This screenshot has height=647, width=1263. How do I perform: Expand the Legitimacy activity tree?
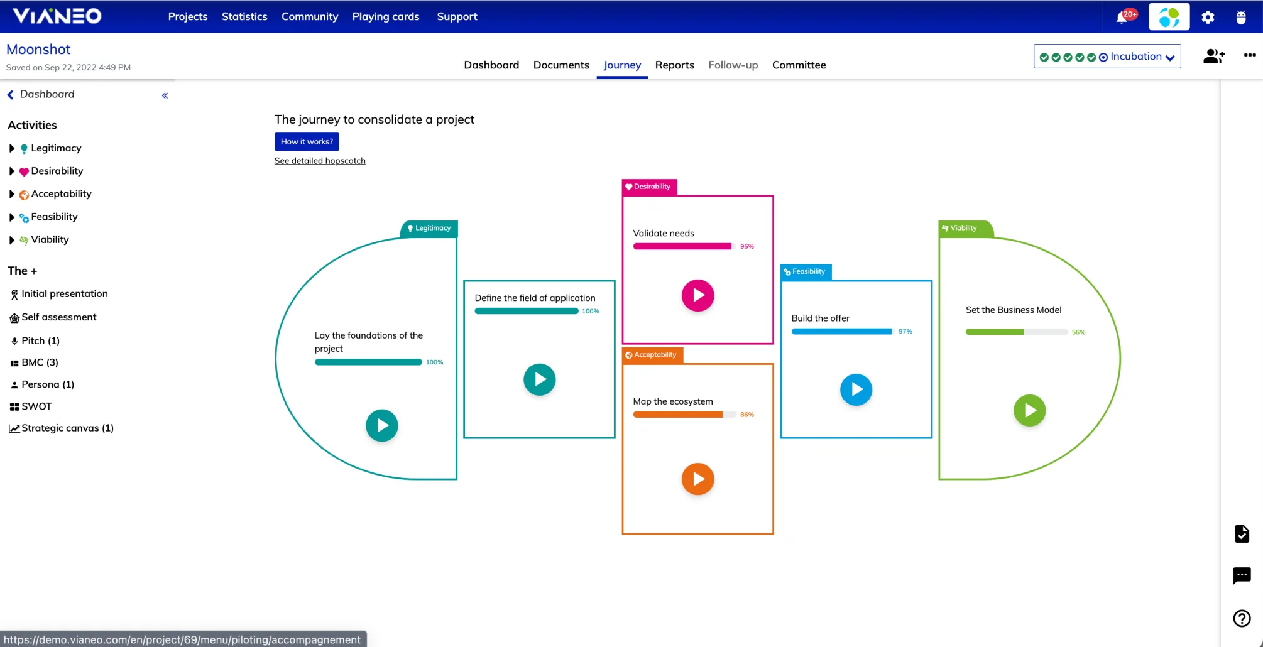click(11, 148)
